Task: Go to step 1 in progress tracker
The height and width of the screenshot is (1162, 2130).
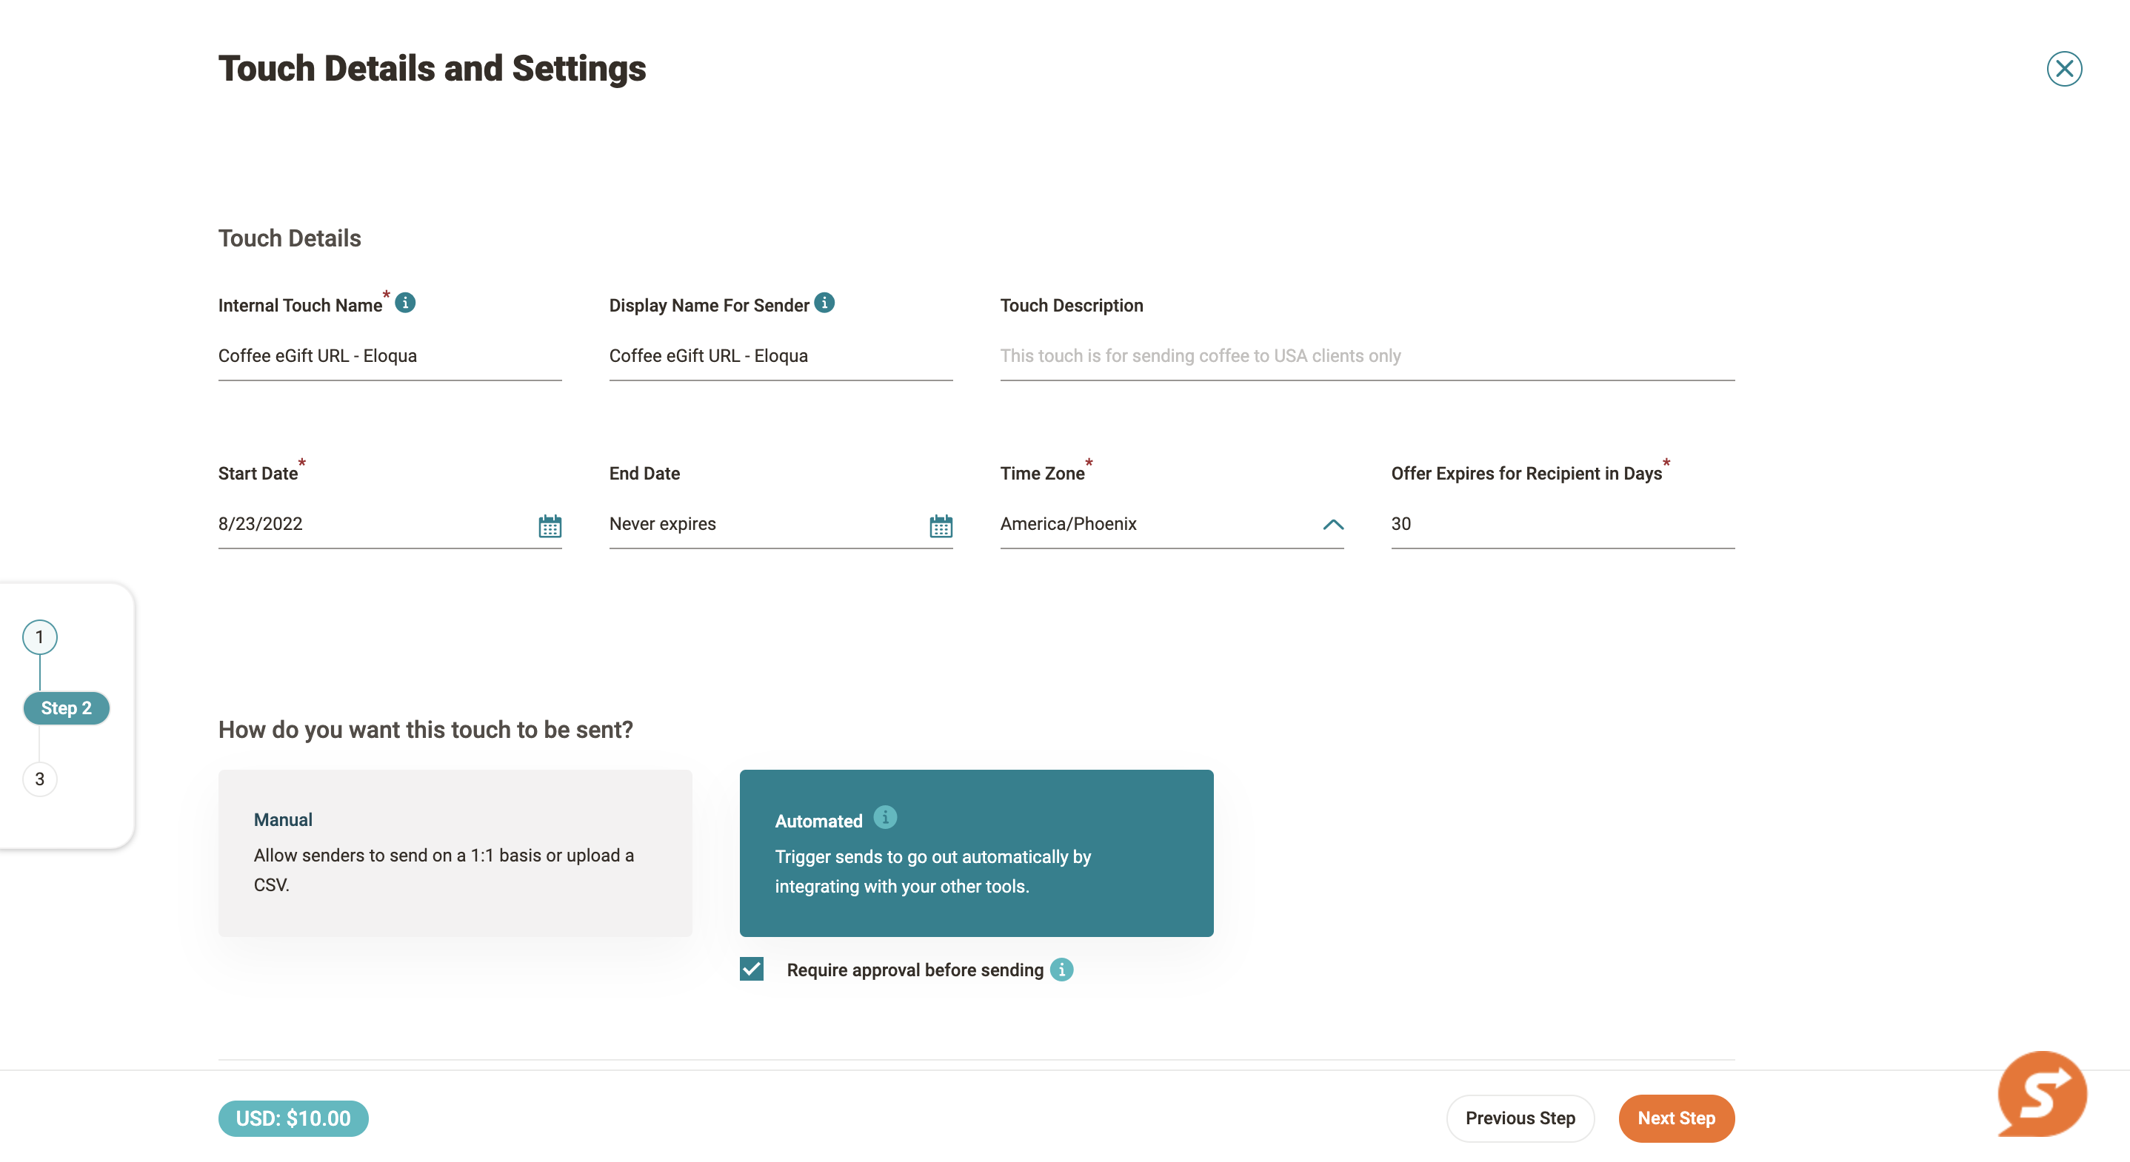Action: pyautogui.click(x=40, y=637)
